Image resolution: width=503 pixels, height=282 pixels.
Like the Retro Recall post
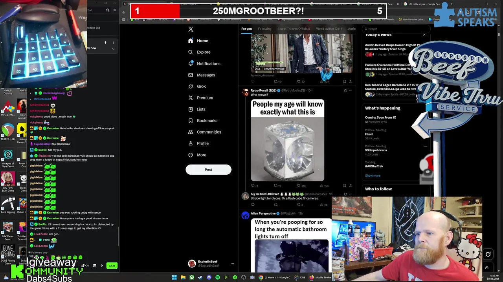[x=301, y=186]
